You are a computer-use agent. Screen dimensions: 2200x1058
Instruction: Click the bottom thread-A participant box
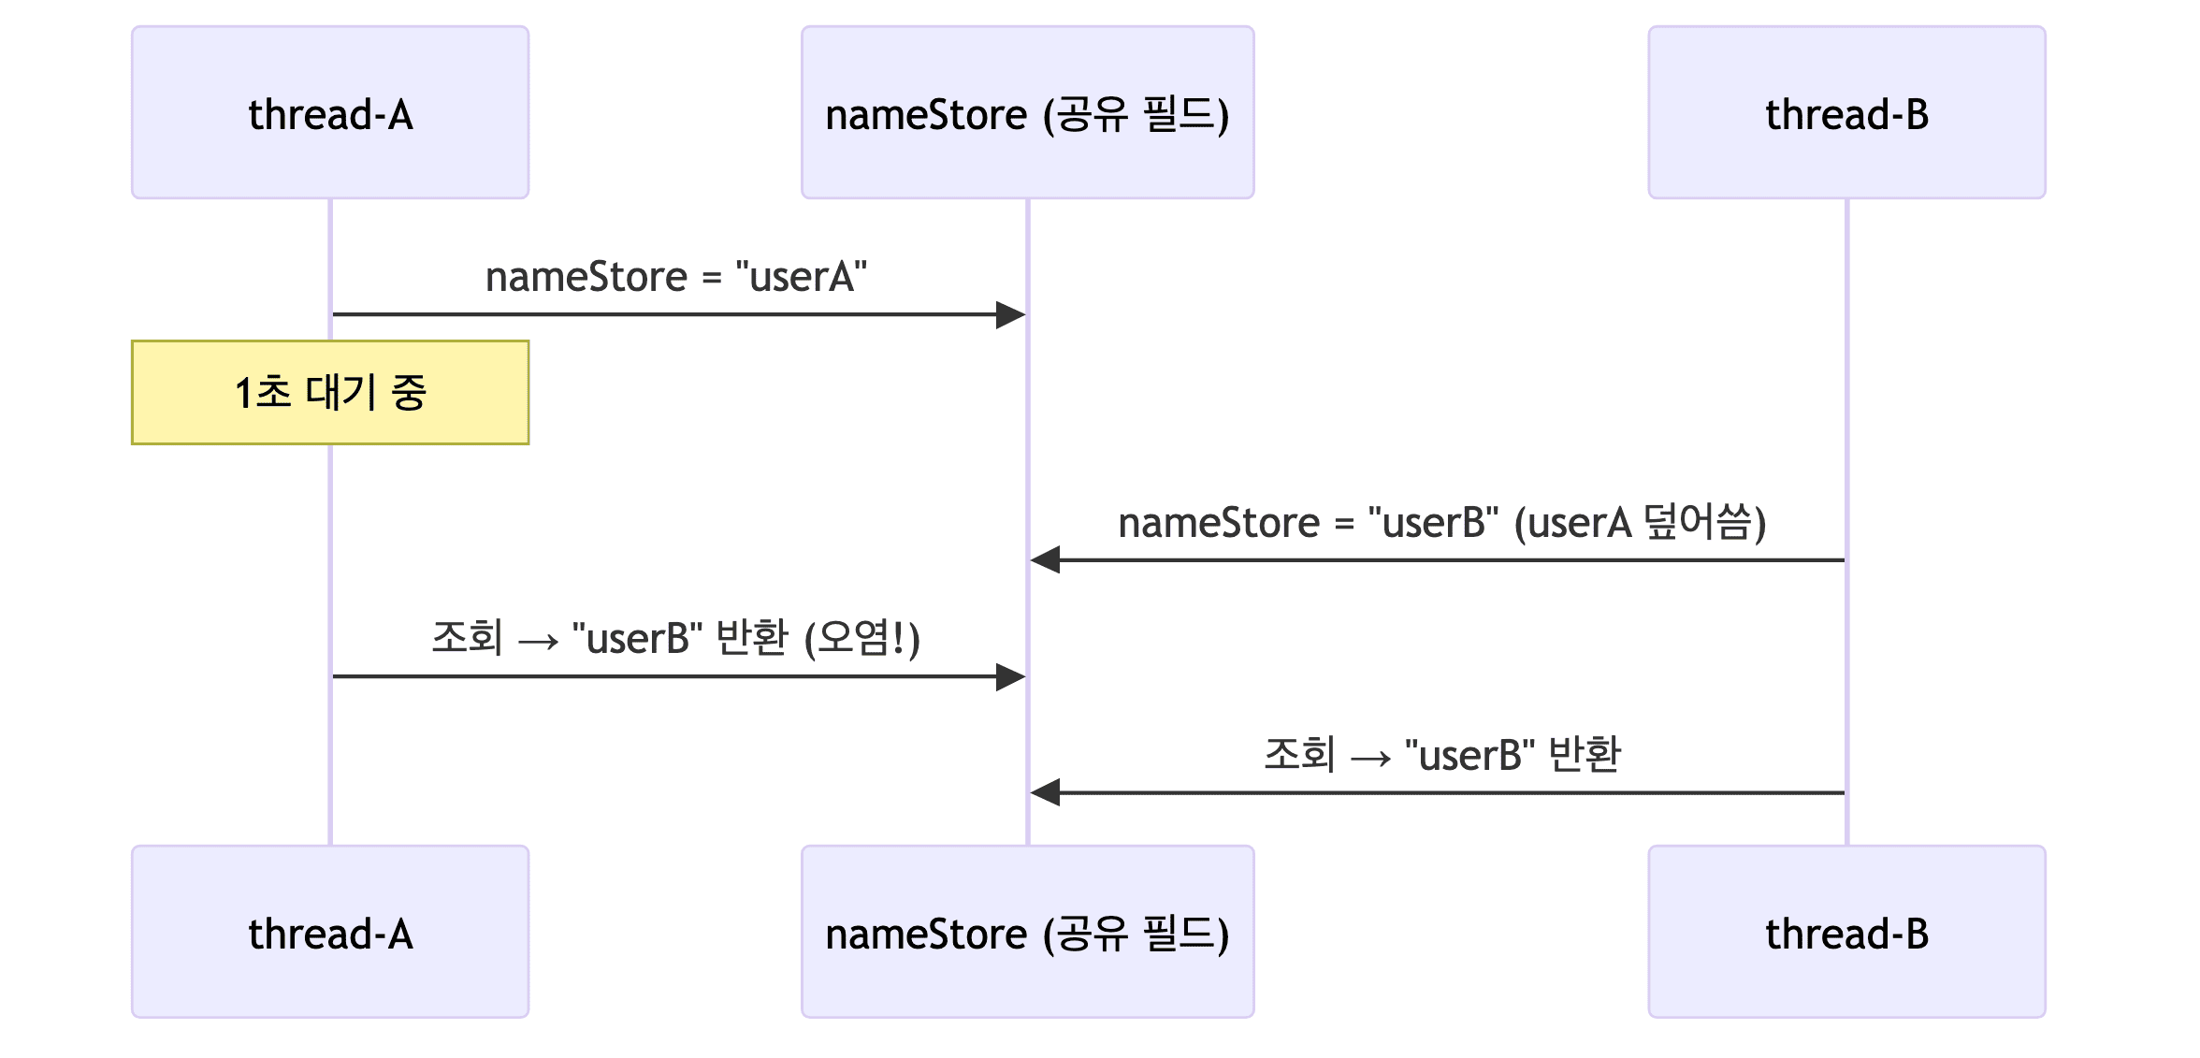[329, 932]
